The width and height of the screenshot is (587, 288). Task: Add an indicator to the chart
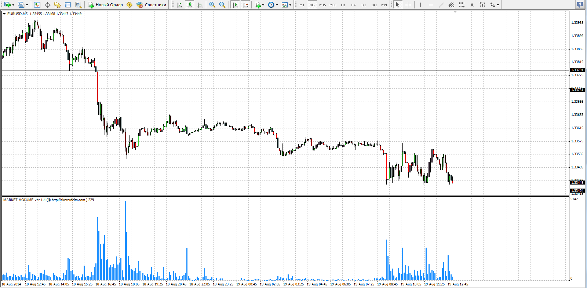(x=258, y=5)
